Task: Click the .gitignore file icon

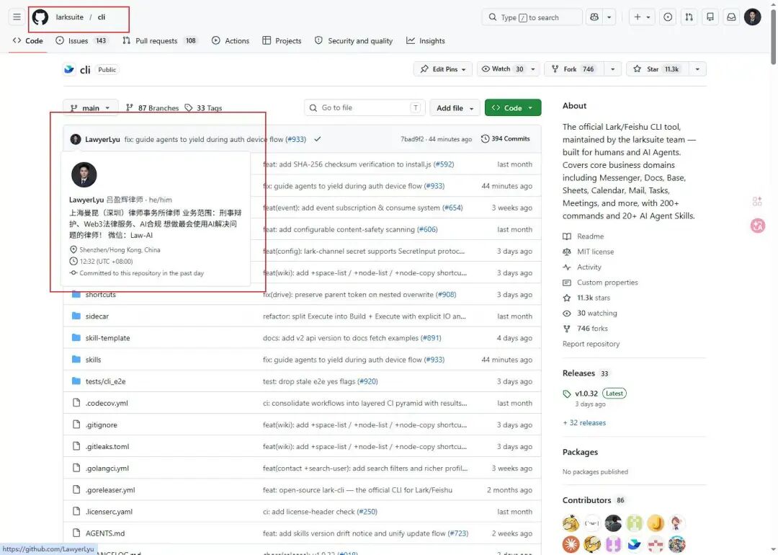Action: pyautogui.click(x=76, y=425)
